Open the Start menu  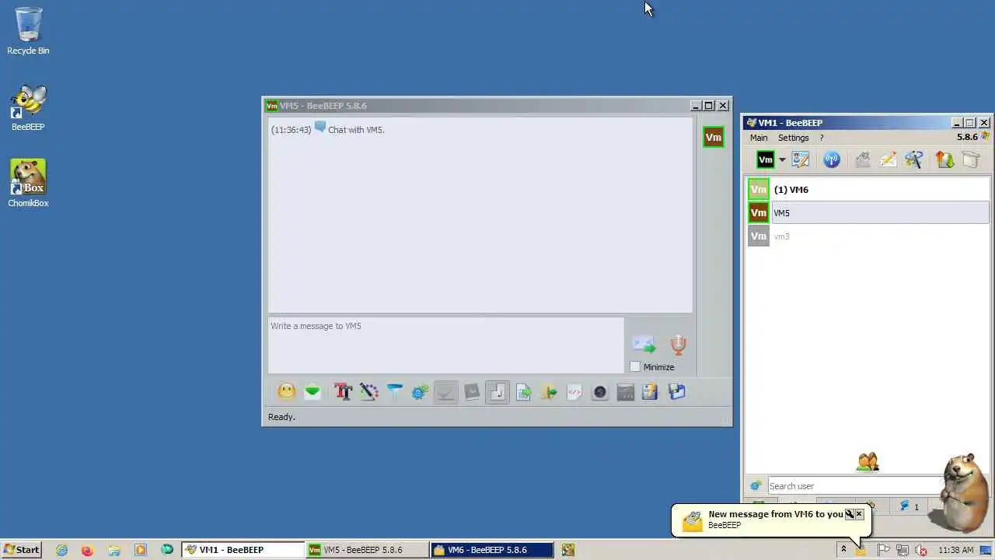(x=21, y=550)
